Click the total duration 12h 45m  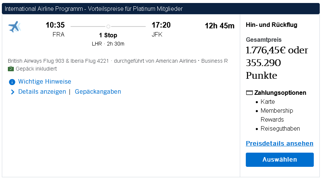[220, 26]
